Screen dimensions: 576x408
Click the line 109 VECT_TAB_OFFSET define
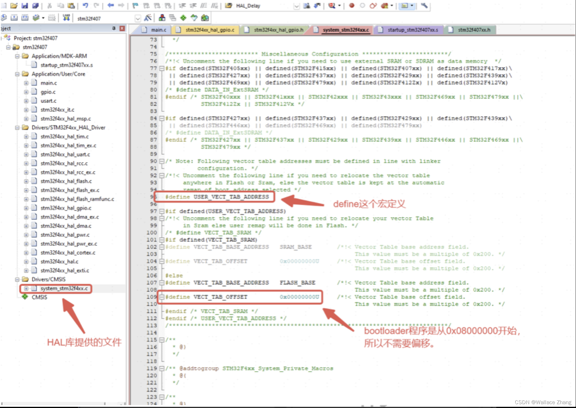[242, 297]
